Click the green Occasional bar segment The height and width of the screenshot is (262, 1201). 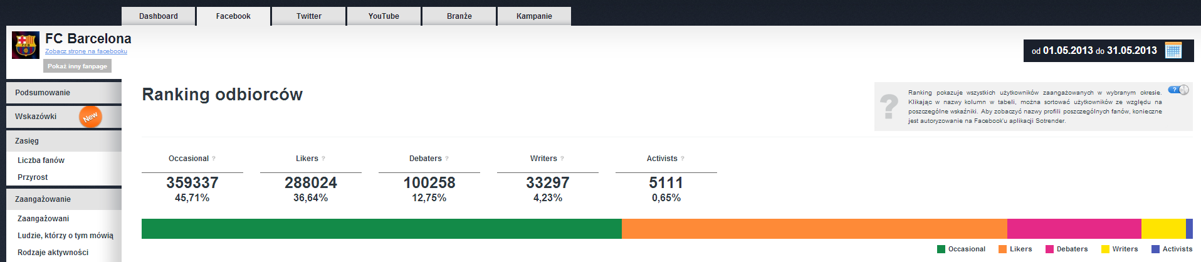coord(381,229)
